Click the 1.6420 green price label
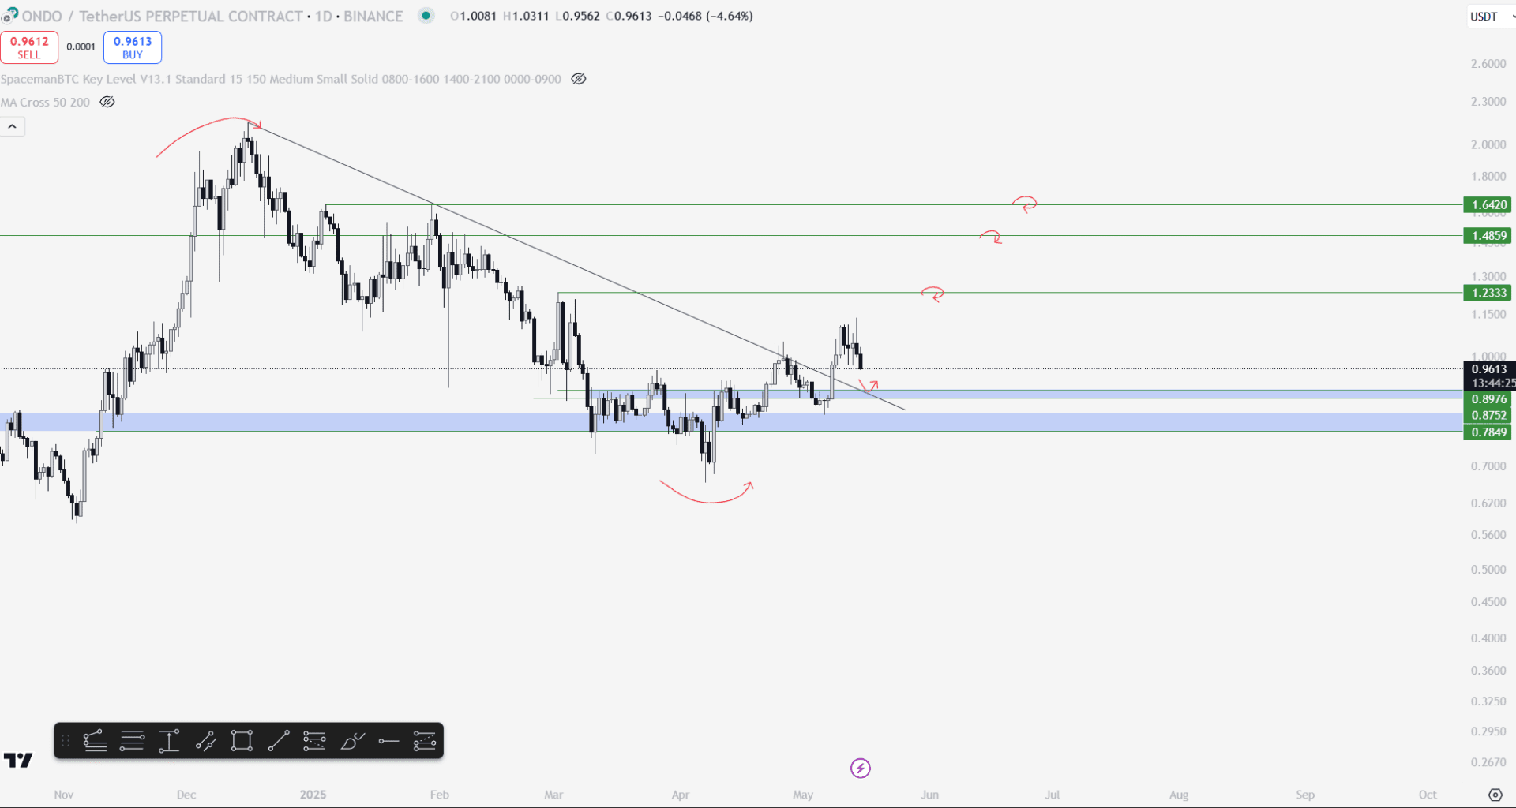The image size is (1516, 808). 1488,204
